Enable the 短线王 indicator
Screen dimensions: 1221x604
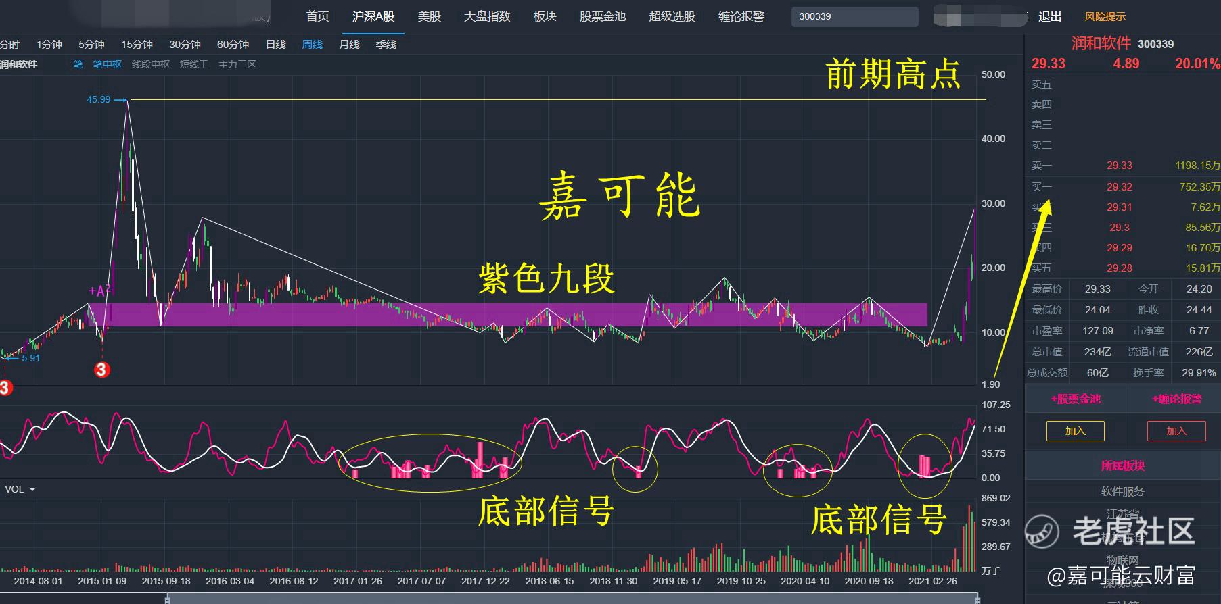pos(194,64)
